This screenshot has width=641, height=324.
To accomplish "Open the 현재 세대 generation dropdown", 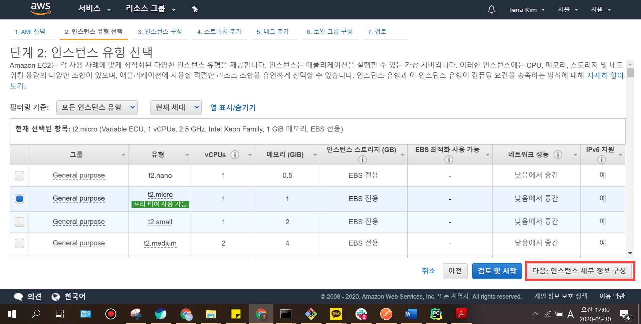I will point(176,107).
